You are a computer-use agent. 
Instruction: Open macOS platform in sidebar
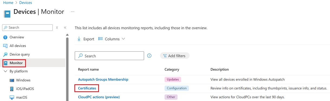(22, 97)
